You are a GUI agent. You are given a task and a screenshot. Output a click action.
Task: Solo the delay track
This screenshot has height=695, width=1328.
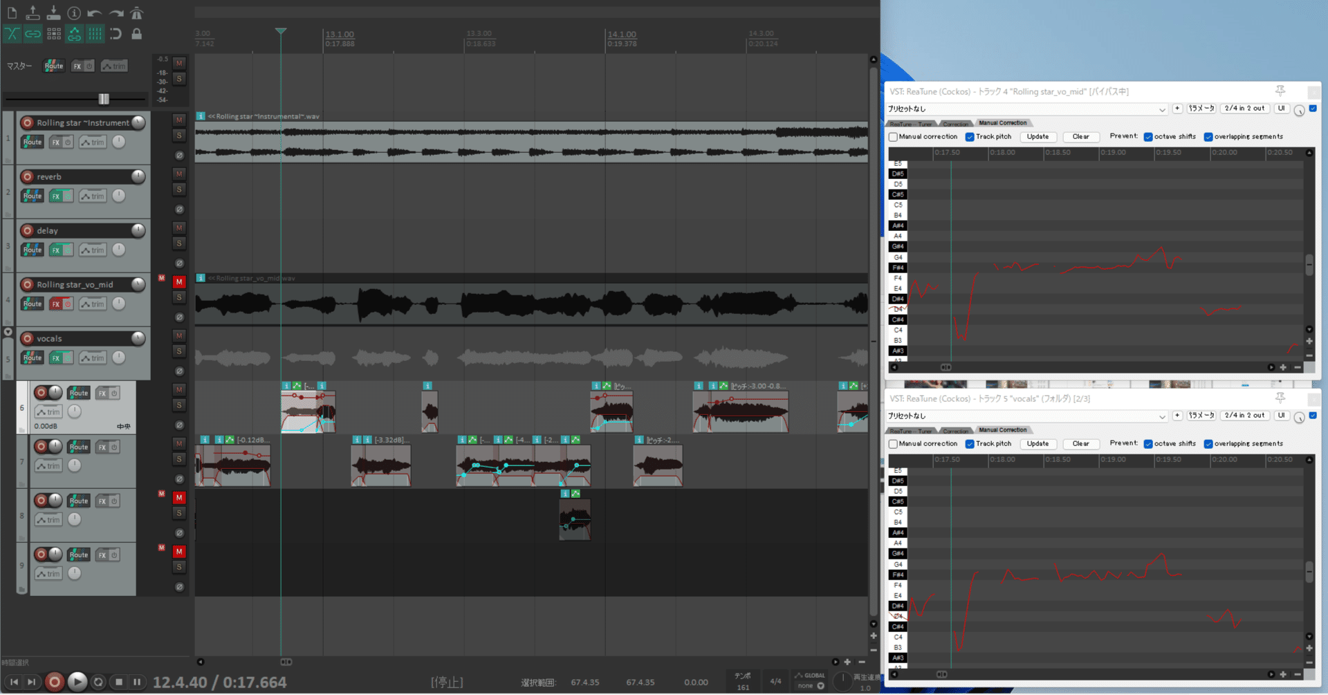pos(179,243)
